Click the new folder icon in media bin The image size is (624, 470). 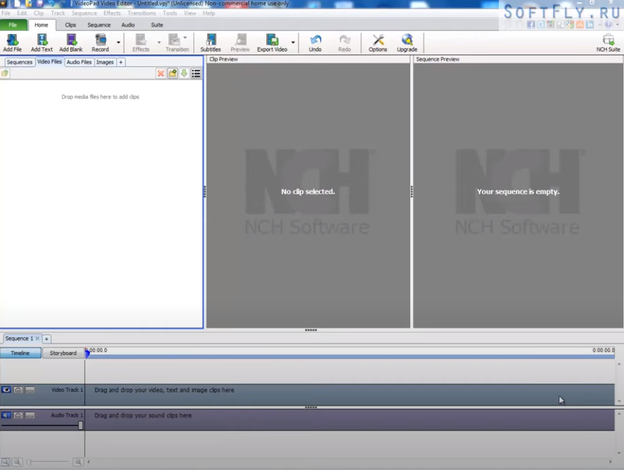tap(173, 73)
